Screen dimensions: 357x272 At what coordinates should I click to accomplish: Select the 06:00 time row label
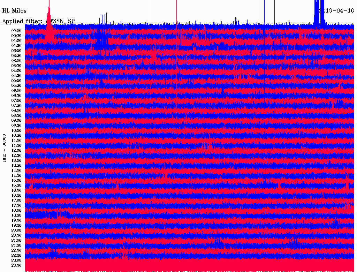(x=16, y=90)
